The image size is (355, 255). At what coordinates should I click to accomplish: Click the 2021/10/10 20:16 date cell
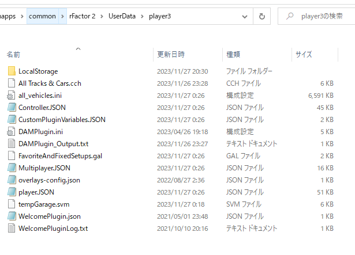[182, 229]
